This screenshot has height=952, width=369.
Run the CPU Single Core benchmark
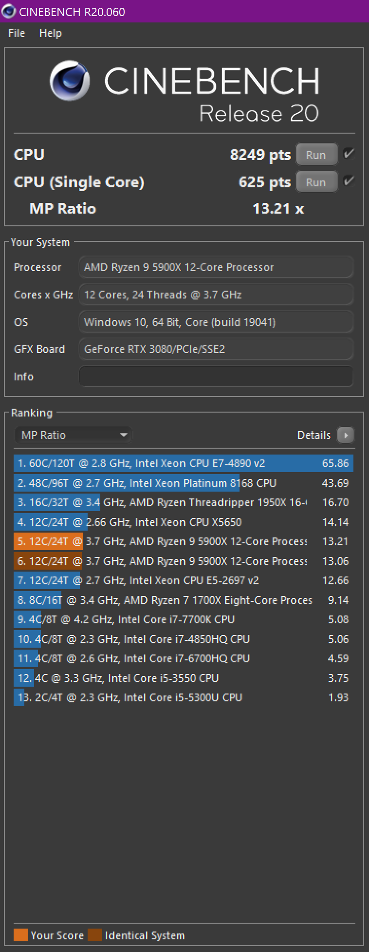316,182
